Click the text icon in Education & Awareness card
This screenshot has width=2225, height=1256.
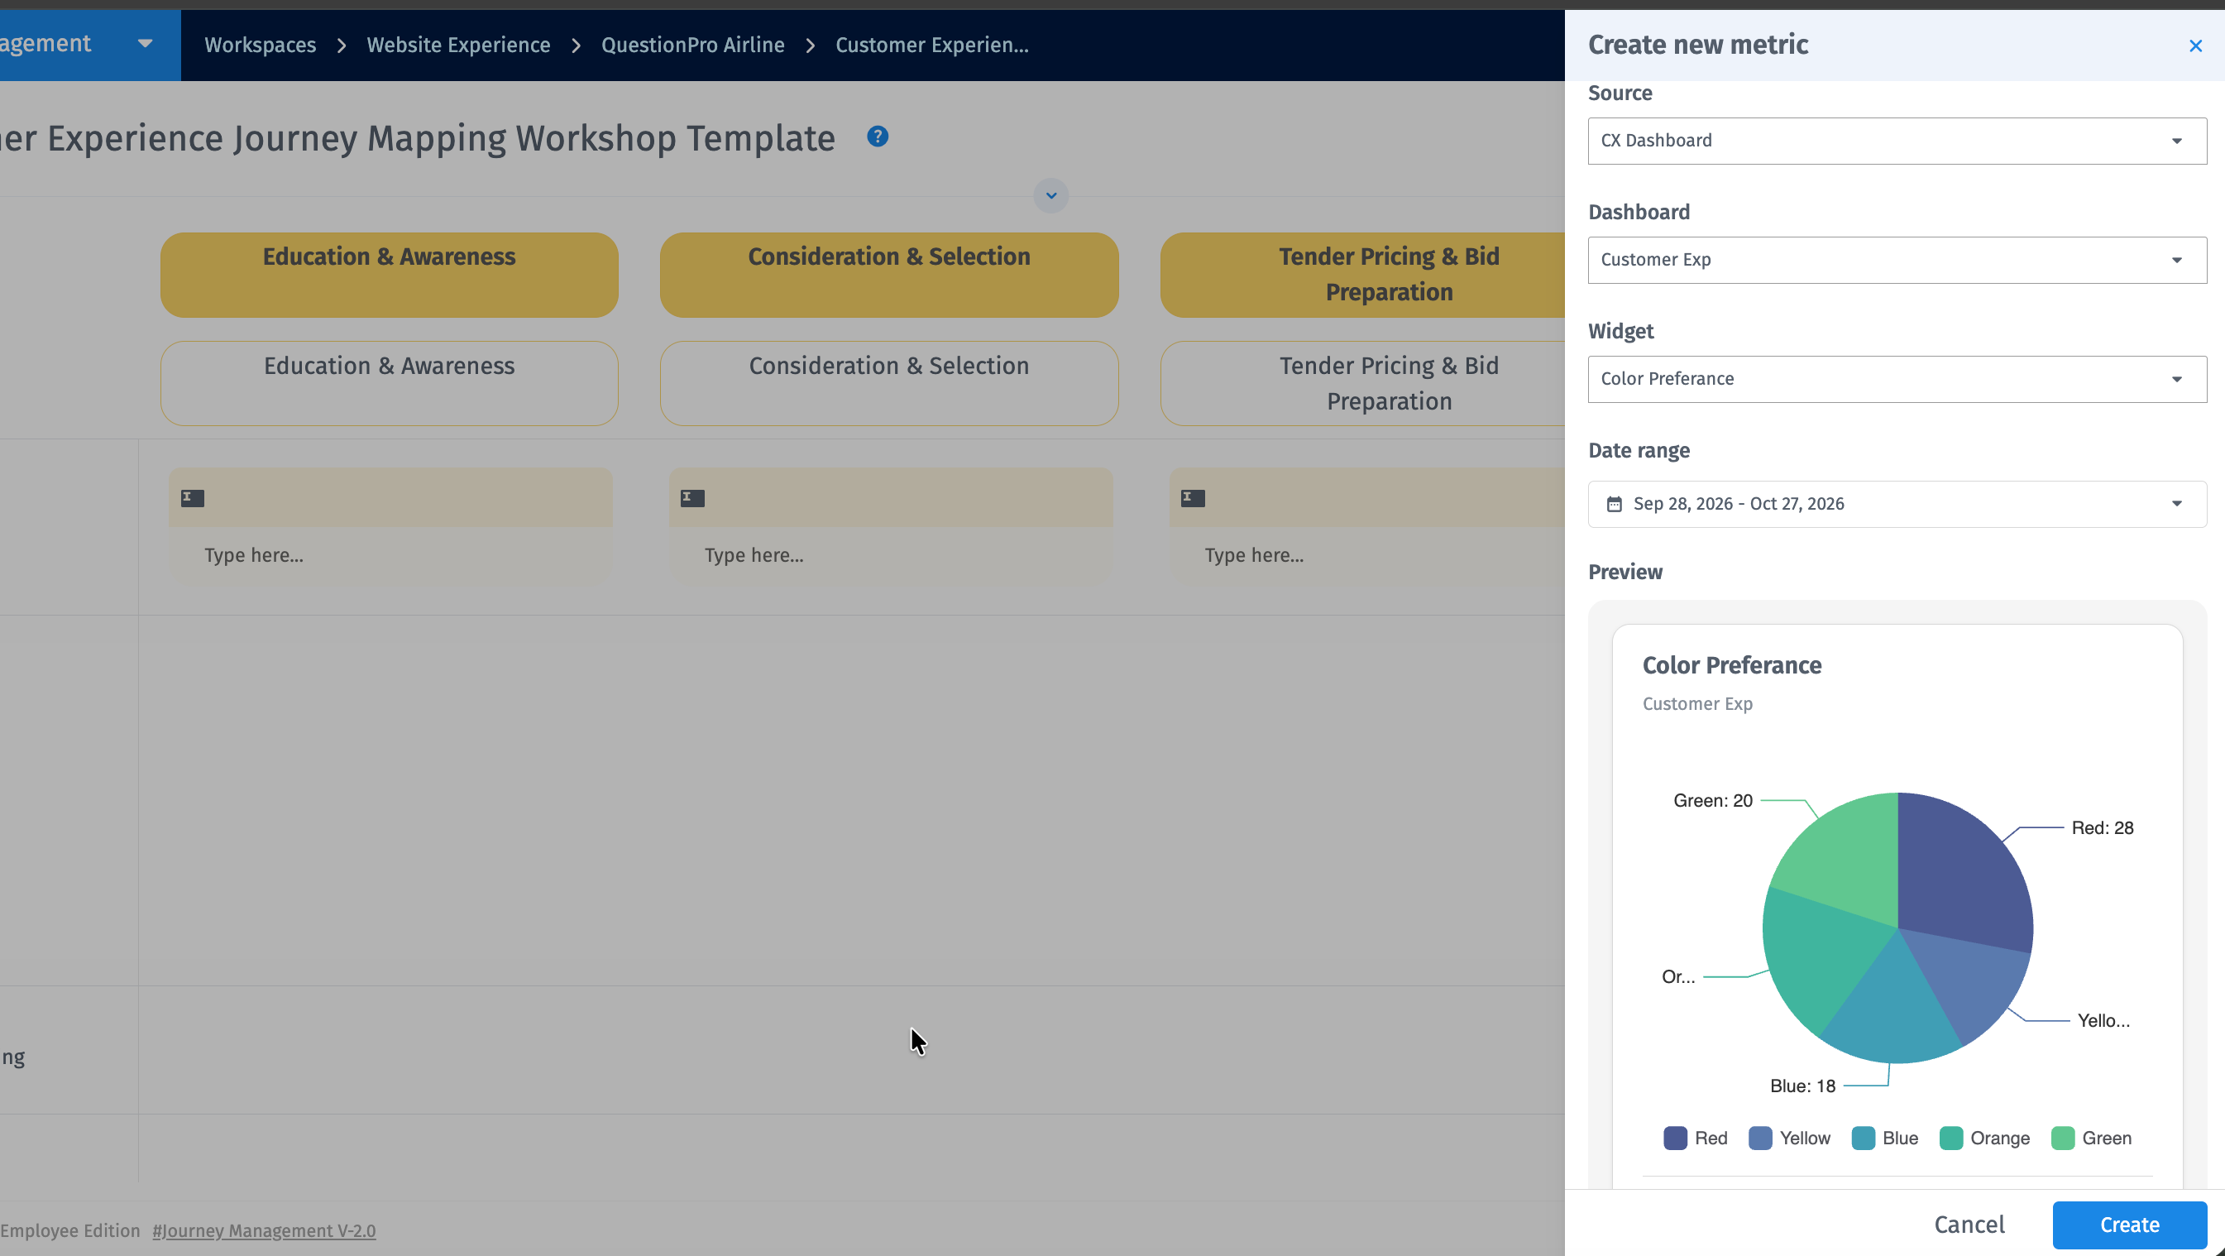click(193, 497)
